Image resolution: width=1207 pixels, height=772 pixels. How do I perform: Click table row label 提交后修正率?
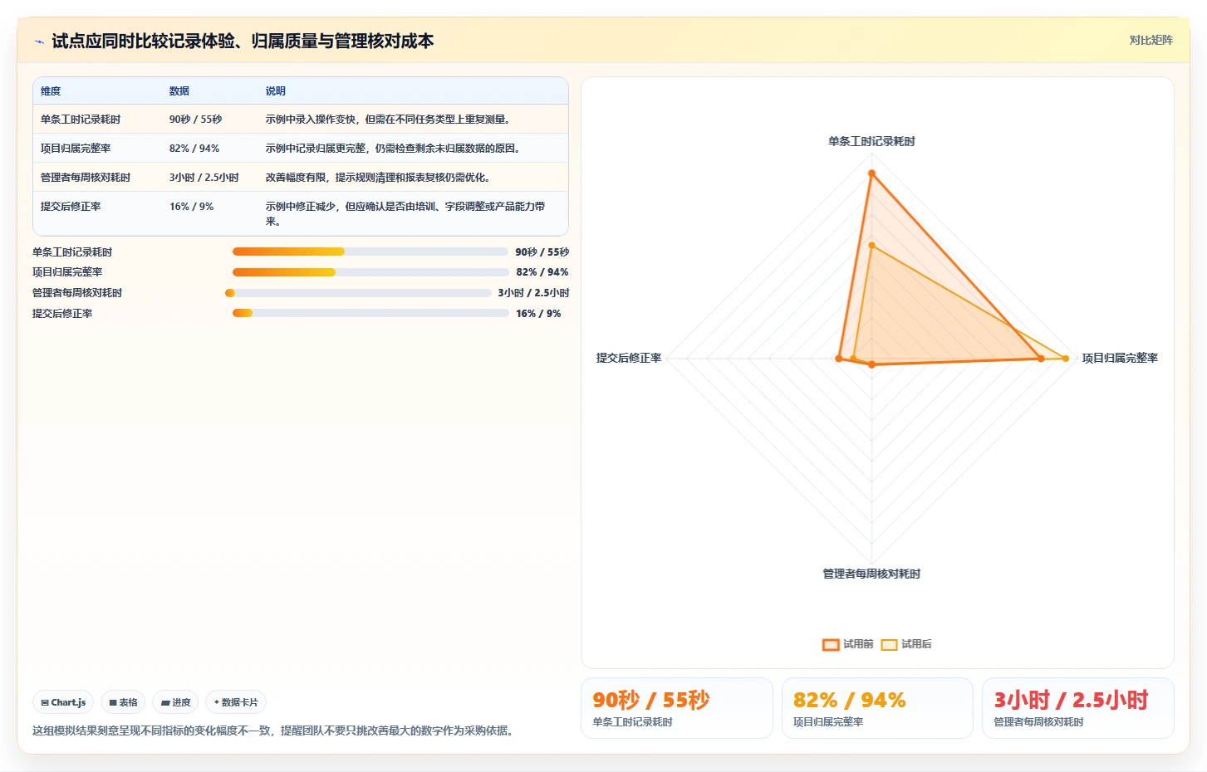[71, 207]
